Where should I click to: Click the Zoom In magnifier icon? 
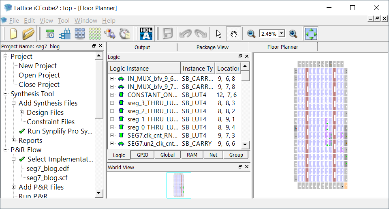(293, 34)
